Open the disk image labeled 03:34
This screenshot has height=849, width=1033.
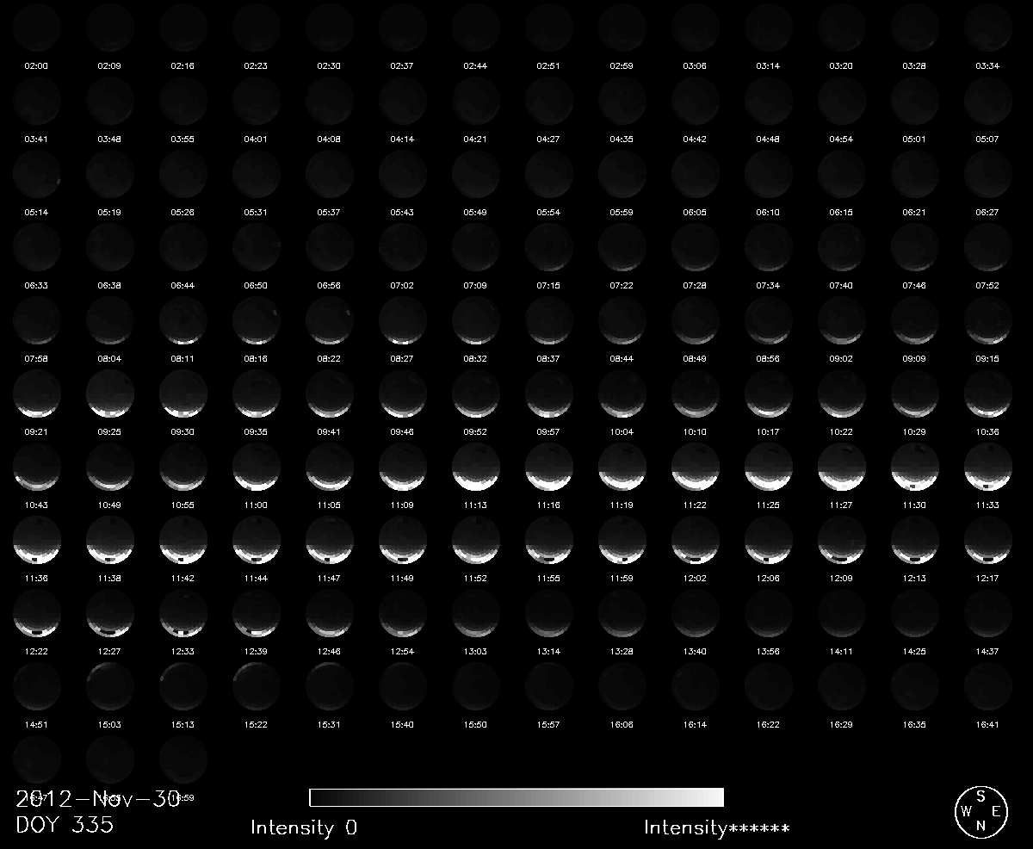point(988,27)
